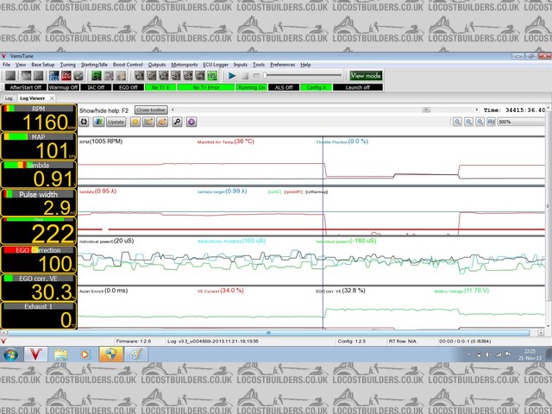Open Windows Media Player from the taskbar
Viewport: 552px width, 414px height.
(85, 354)
